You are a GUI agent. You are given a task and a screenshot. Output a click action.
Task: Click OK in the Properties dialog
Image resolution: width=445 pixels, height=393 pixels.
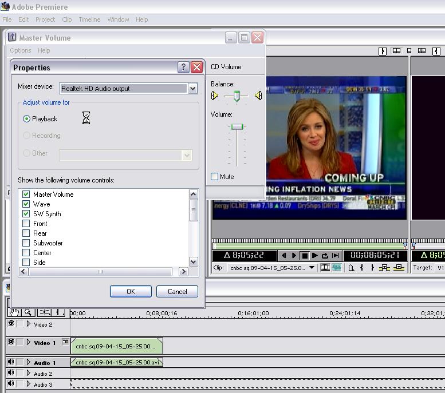[x=131, y=292]
